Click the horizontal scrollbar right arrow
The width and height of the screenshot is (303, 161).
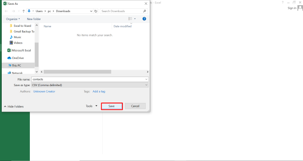click(x=148, y=72)
